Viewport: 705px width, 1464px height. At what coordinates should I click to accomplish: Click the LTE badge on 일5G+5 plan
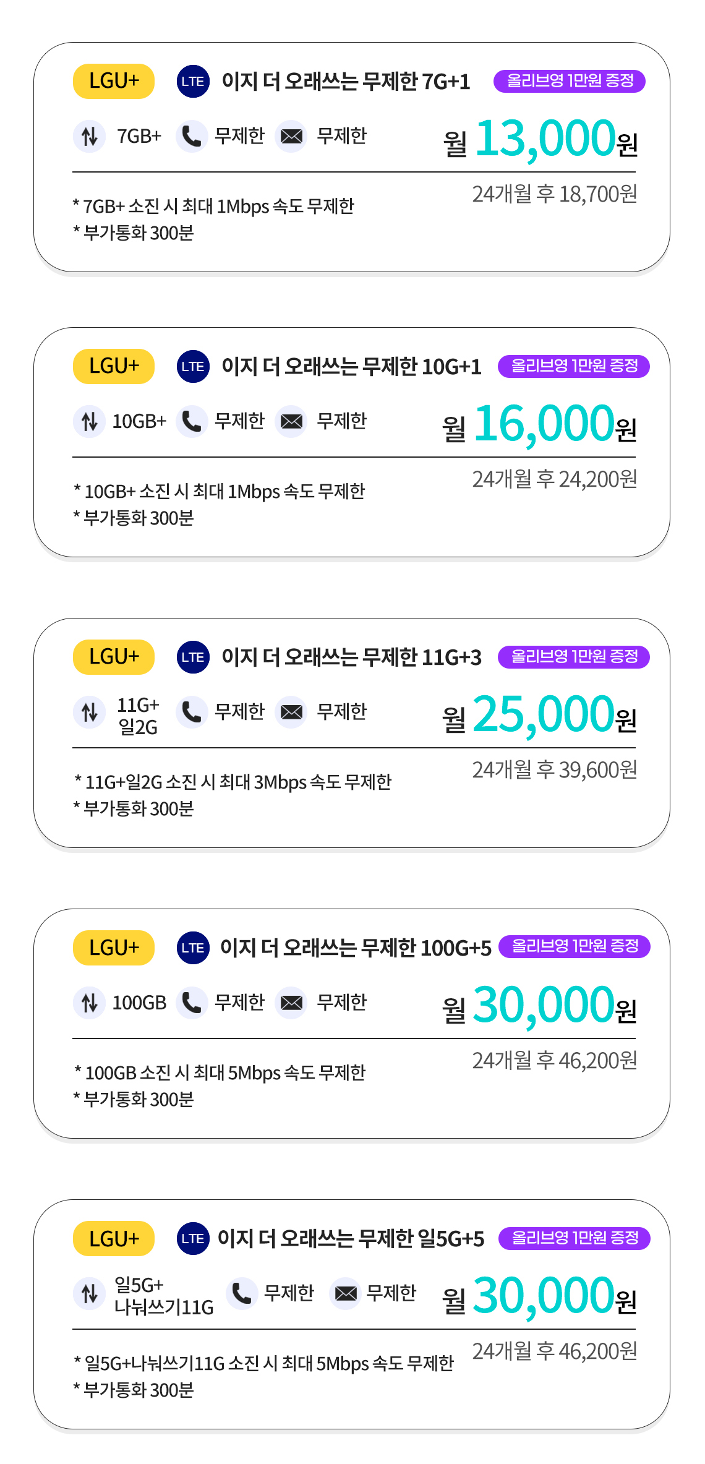pyautogui.click(x=193, y=1238)
